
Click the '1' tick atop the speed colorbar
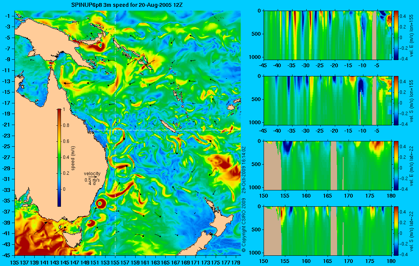point(64,109)
